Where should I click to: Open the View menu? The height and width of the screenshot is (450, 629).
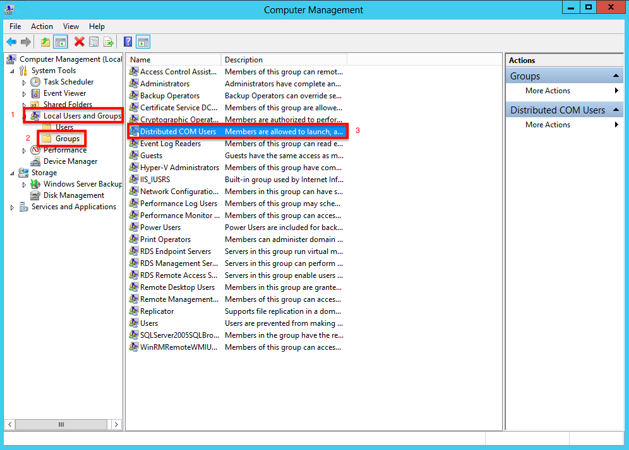coord(71,26)
